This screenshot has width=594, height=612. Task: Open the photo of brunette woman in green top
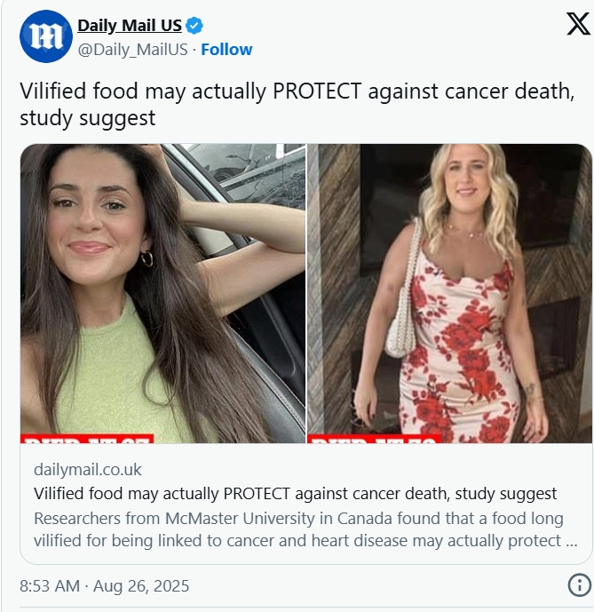click(x=162, y=293)
